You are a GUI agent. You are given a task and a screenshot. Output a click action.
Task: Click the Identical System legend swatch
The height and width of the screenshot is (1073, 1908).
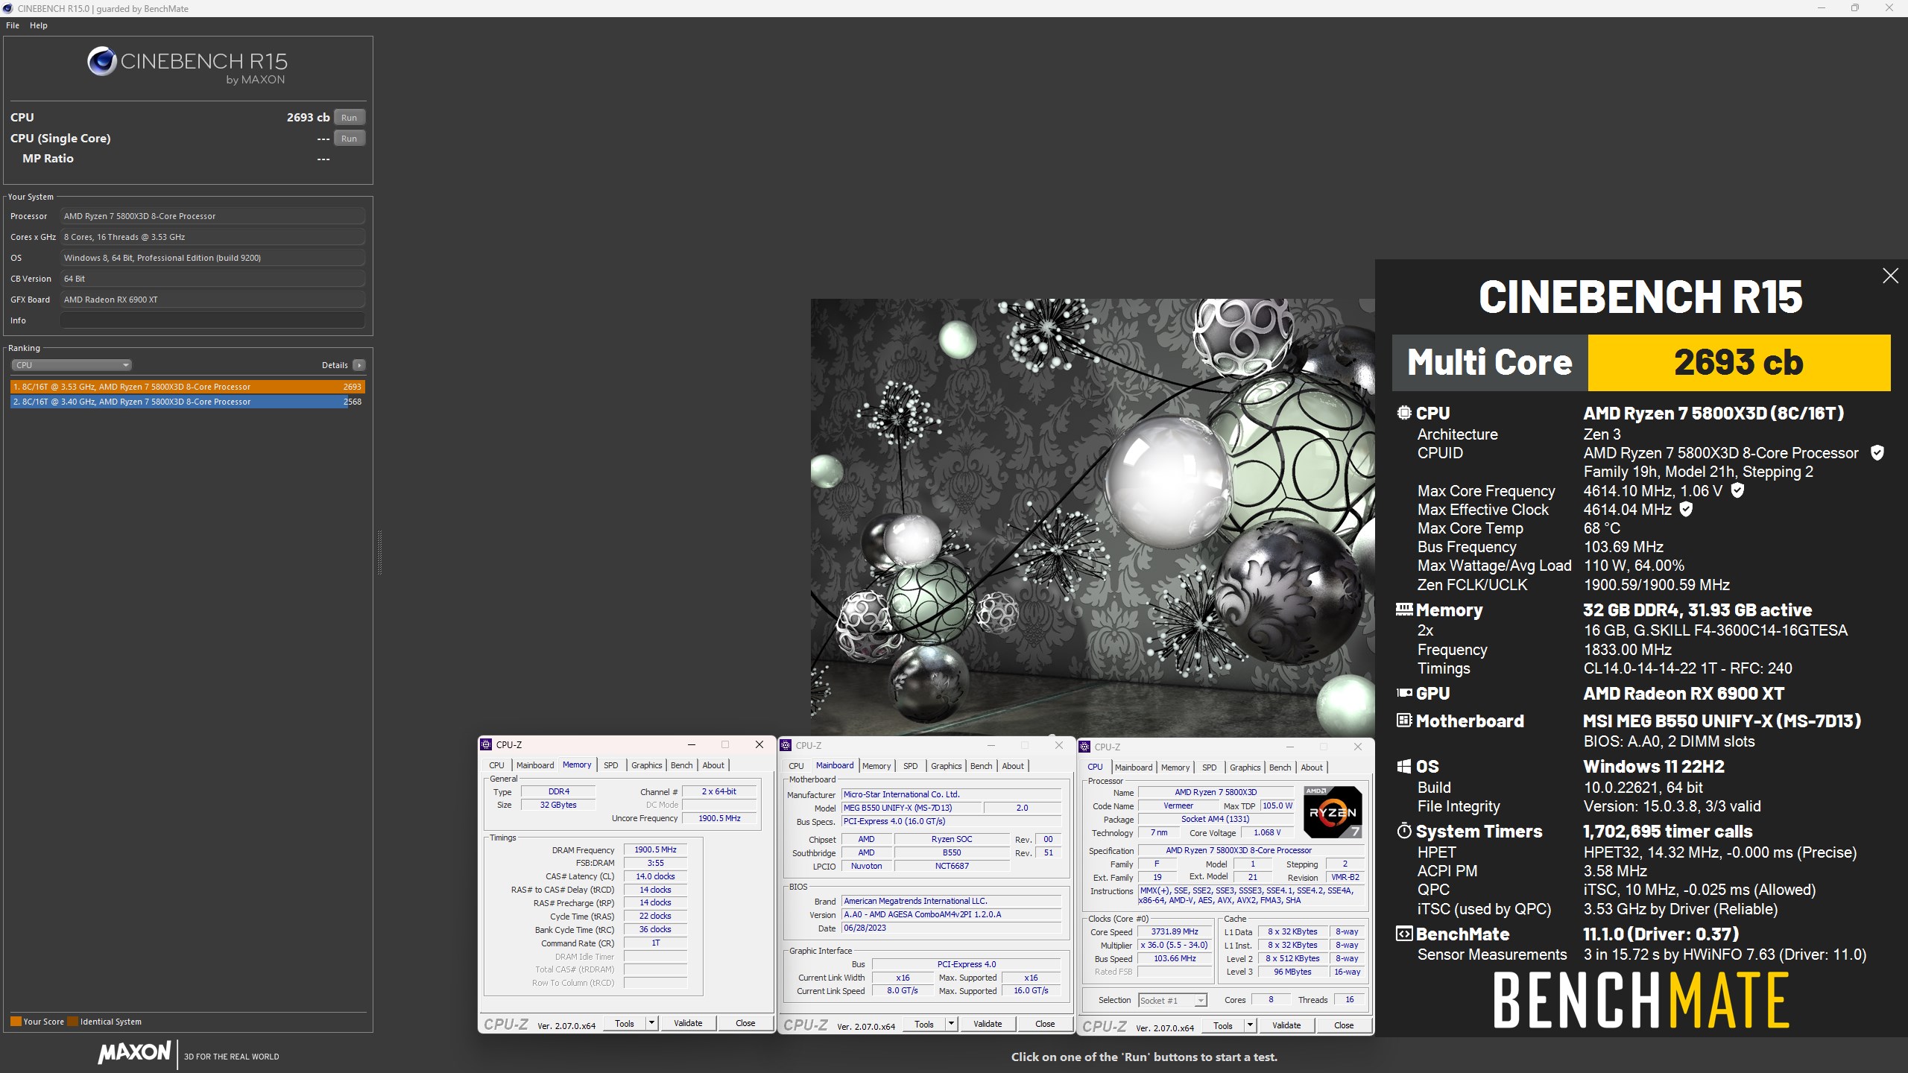click(72, 1022)
